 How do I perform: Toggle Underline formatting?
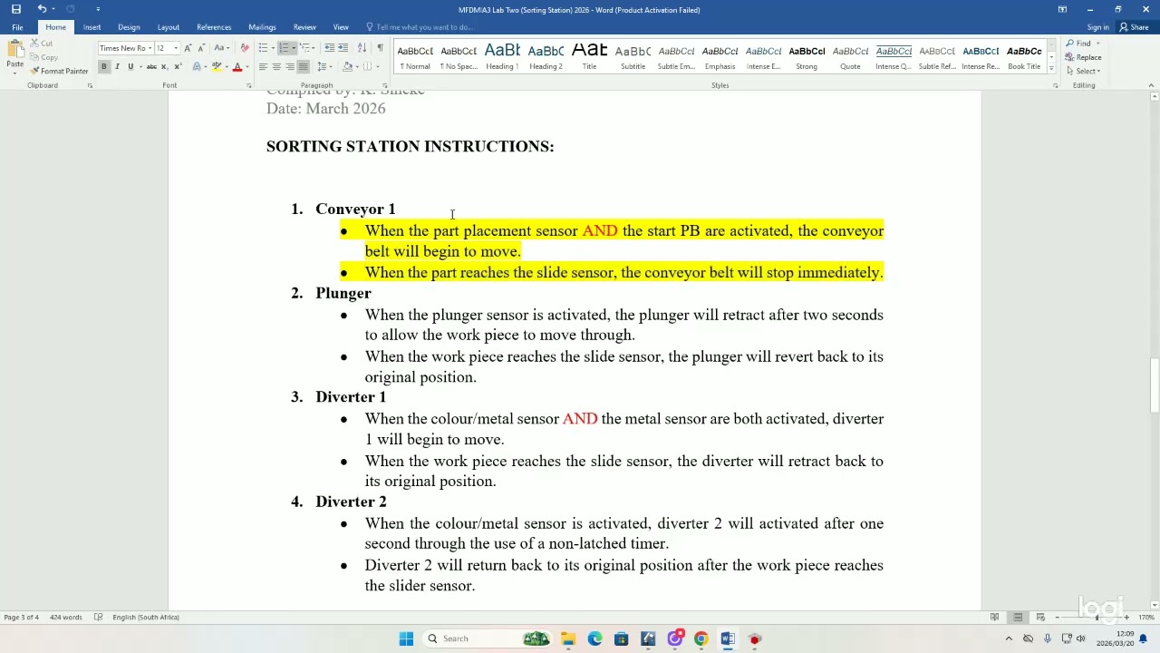(130, 67)
